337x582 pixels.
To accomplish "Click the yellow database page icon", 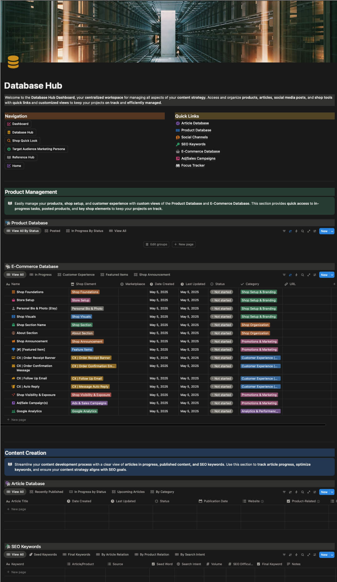I will coord(13,62).
